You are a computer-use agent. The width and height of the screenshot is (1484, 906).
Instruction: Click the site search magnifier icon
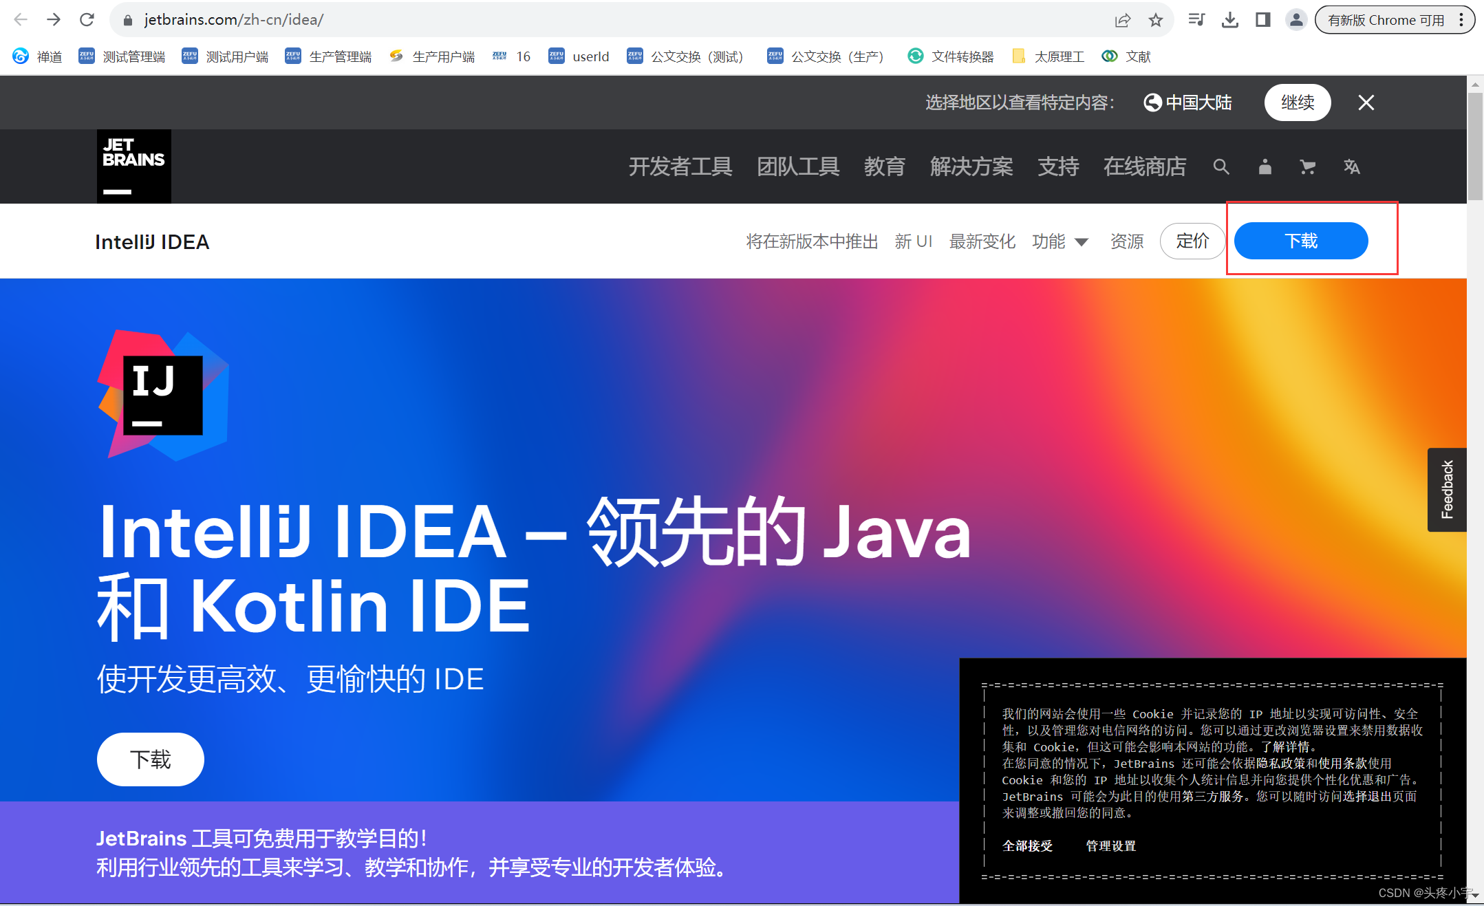click(1221, 166)
